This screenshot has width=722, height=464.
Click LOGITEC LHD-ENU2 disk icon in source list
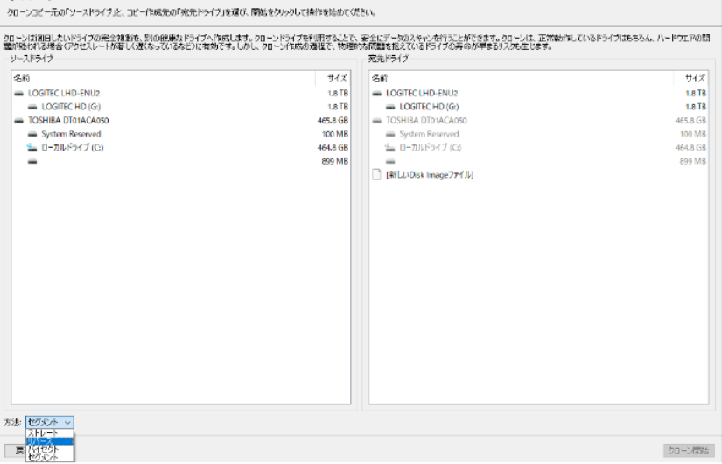click(19, 93)
